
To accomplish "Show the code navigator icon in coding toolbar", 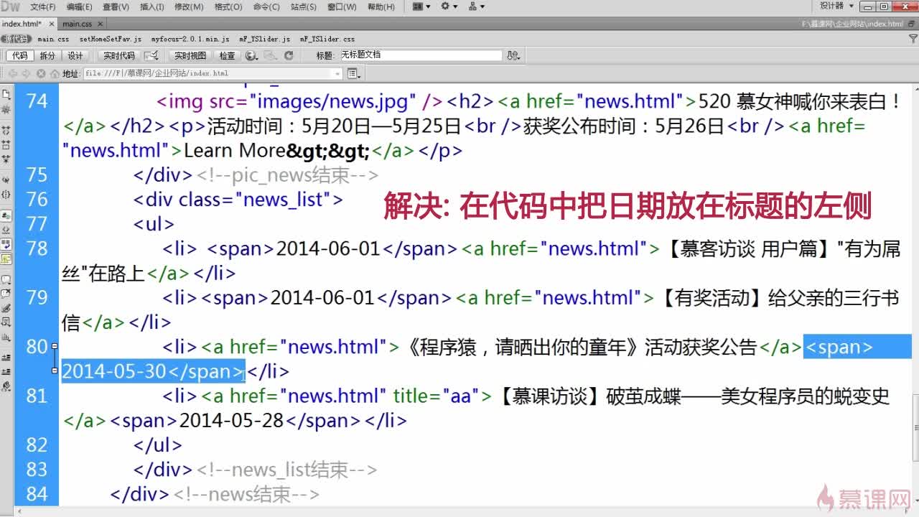I will [6, 110].
